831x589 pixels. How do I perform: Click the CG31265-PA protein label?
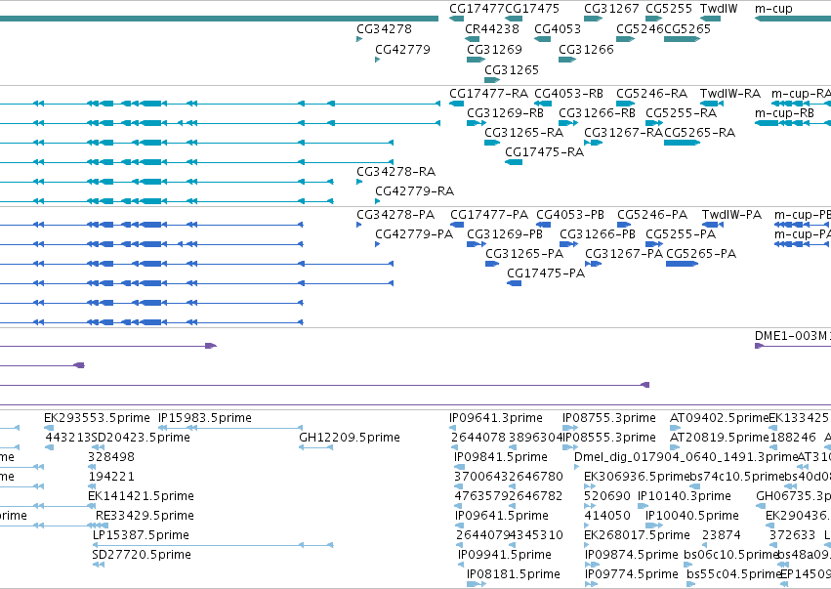coord(524,255)
